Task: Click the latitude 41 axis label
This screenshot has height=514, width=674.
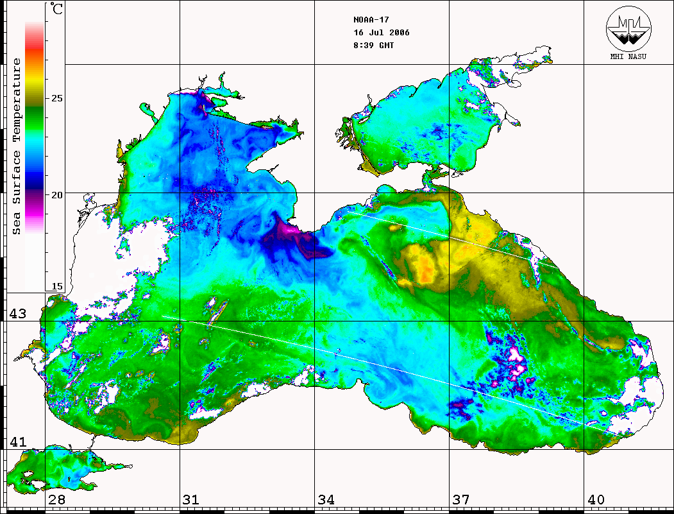Action: pos(17,442)
